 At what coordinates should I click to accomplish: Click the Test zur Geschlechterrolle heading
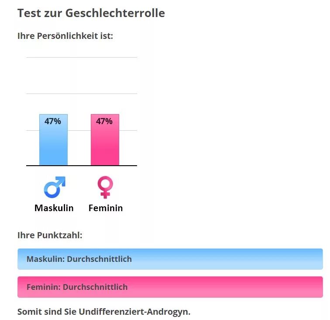pos(91,13)
